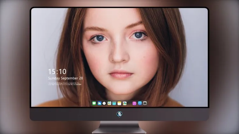Click the silver monitor stand
This screenshot has height=134, width=239.
[x=119, y=127]
